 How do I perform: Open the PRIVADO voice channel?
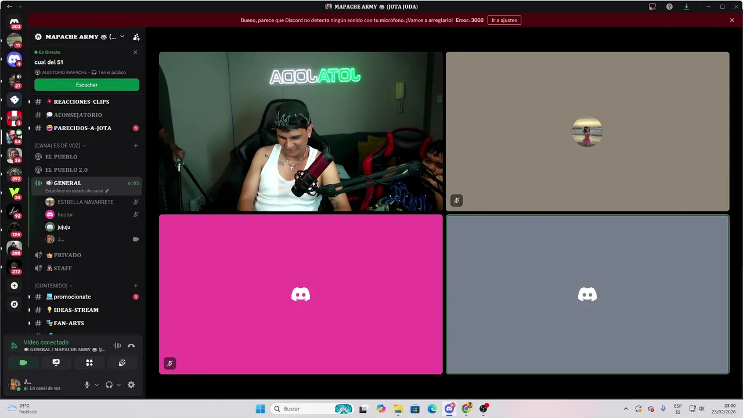coord(86,255)
